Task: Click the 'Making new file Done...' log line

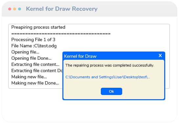Action: [x=35, y=83]
